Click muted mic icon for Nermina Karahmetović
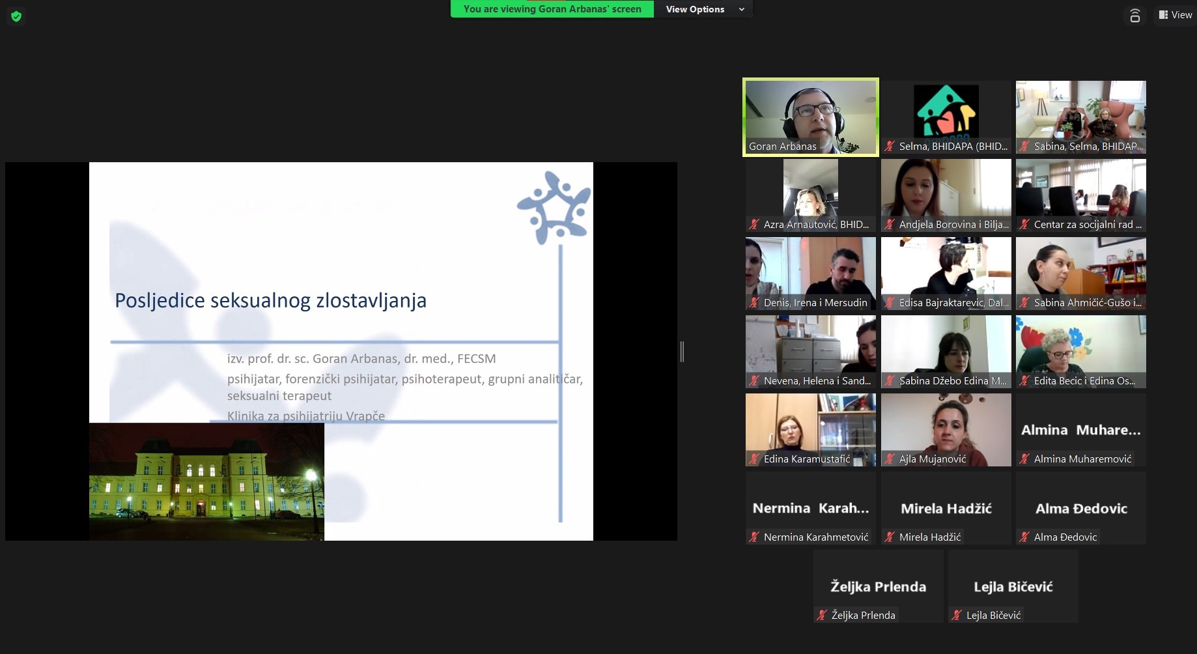Screen dimensions: 1197x654 pos(754,537)
